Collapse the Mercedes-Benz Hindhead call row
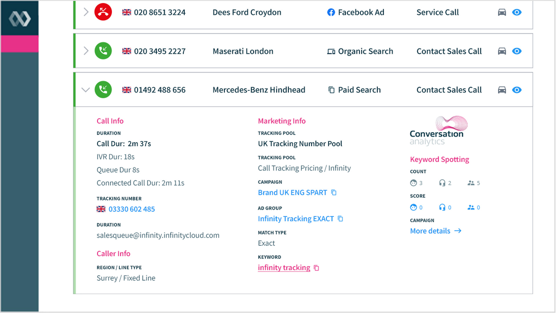 [86, 90]
